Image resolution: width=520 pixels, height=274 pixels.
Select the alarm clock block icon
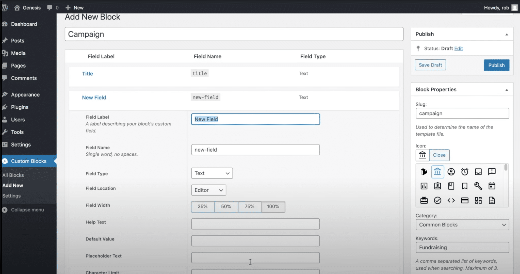pos(465,172)
